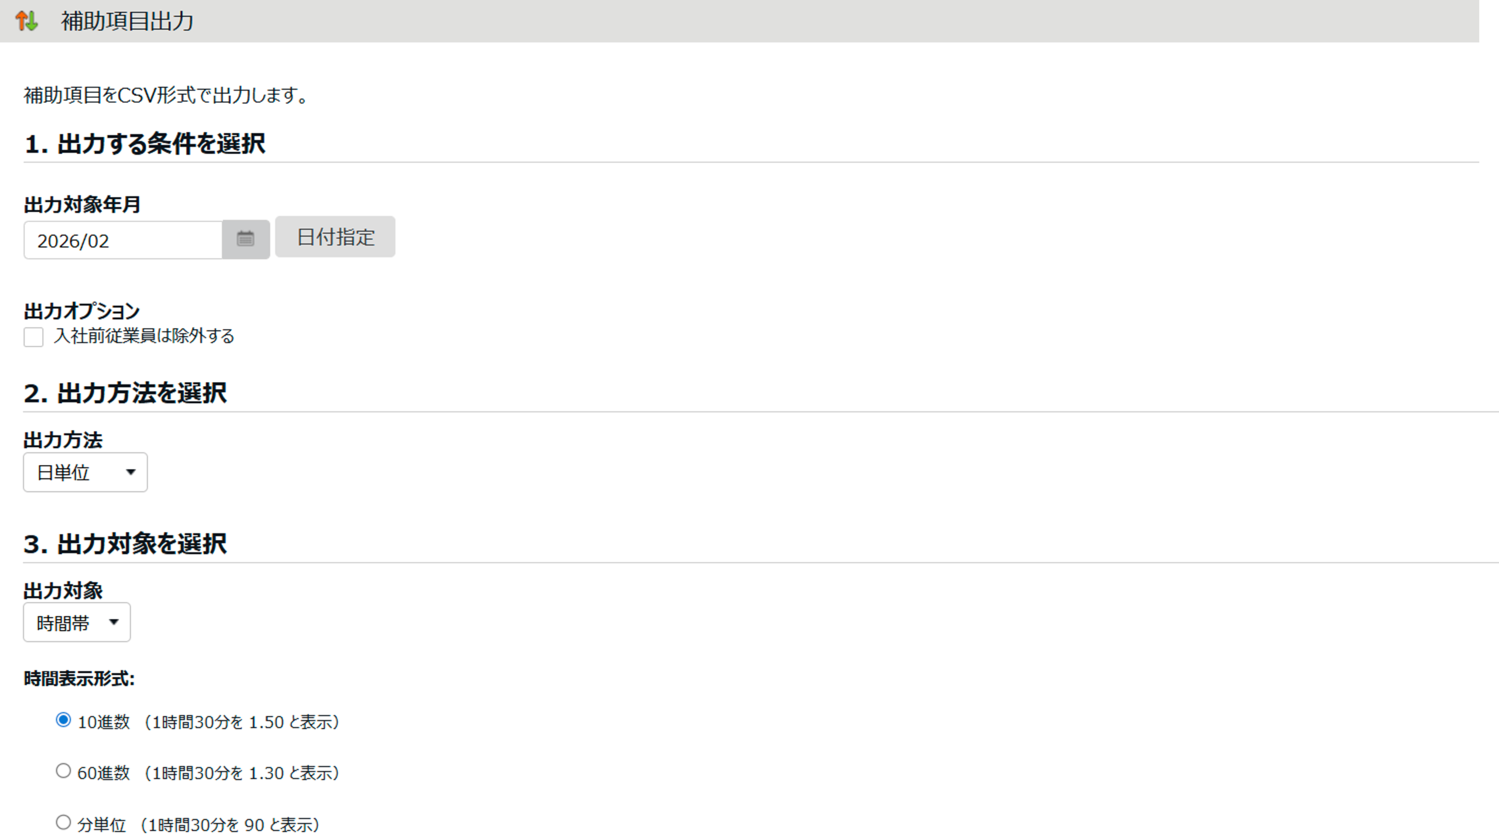
Task: Select the 分単位 radio button
Action: 63,822
